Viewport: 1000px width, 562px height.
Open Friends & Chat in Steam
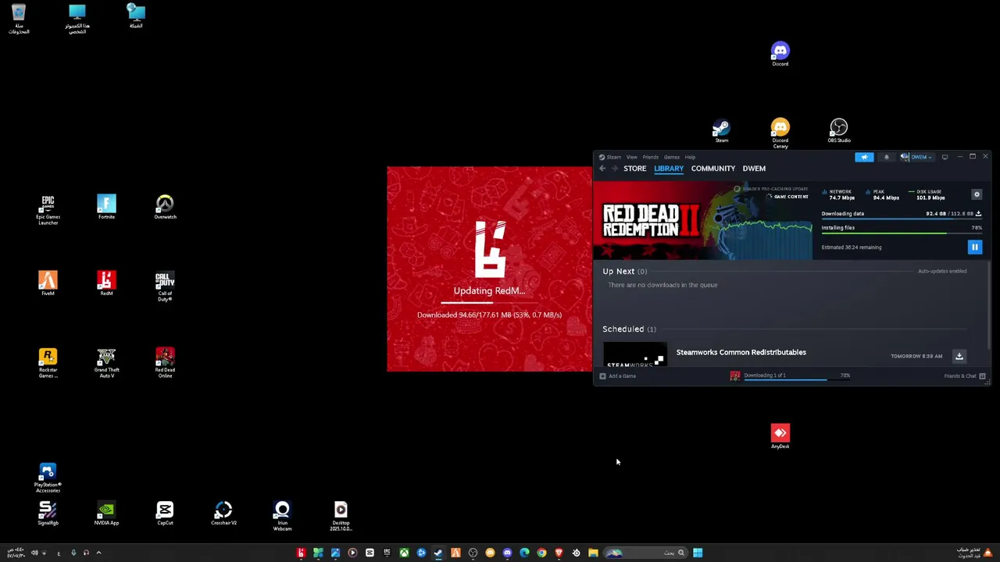coord(964,376)
